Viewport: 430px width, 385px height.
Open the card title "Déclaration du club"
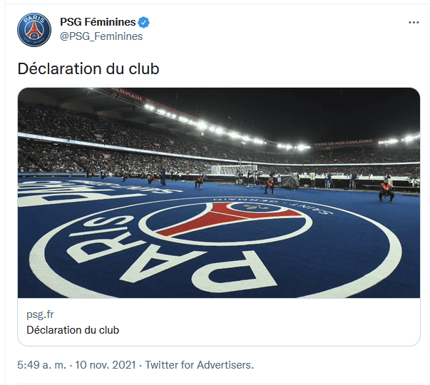click(x=73, y=330)
